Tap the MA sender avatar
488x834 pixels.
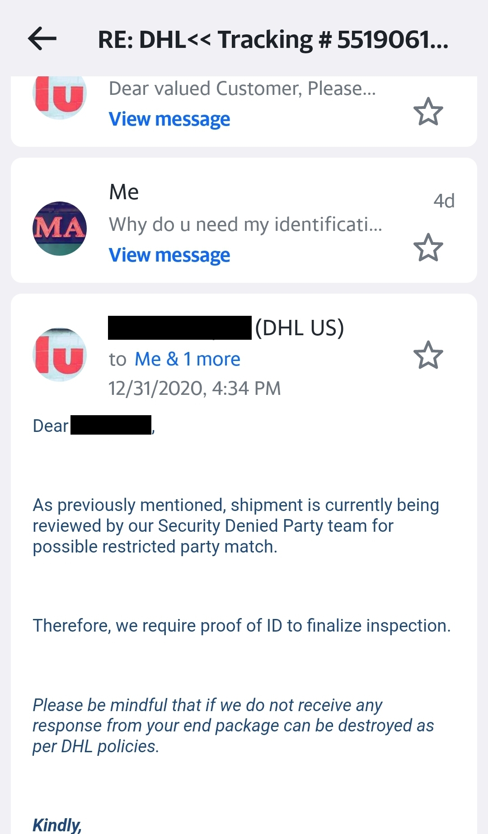(x=60, y=229)
